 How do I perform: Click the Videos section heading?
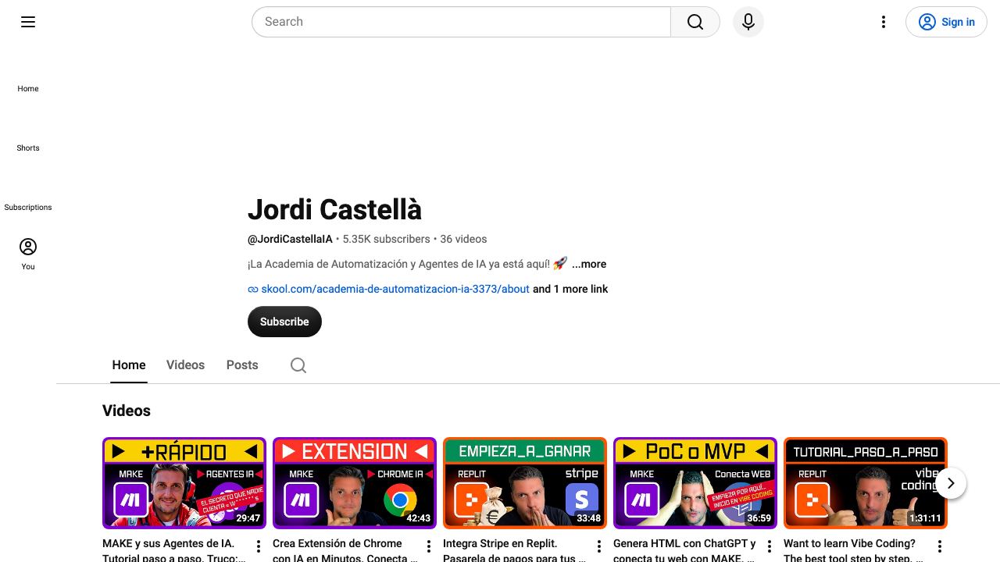coord(127,411)
